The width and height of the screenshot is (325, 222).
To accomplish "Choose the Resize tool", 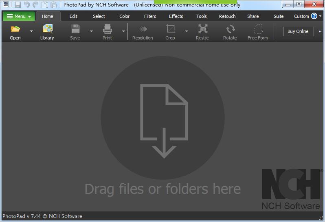I will [x=202, y=30].
